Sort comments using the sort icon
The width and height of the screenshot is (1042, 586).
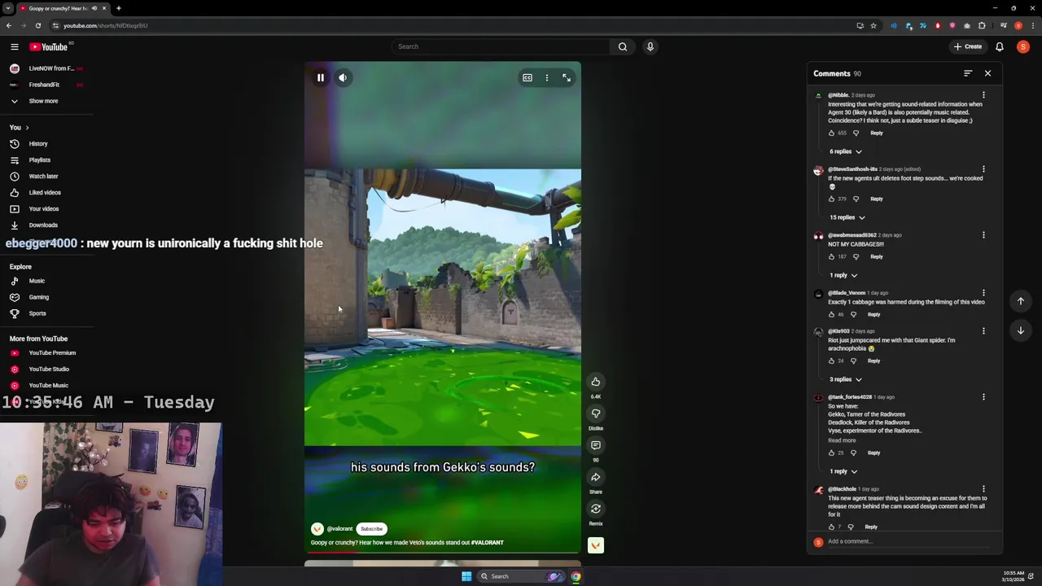(968, 74)
